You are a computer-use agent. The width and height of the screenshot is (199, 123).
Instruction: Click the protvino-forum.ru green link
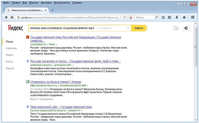click(44, 86)
